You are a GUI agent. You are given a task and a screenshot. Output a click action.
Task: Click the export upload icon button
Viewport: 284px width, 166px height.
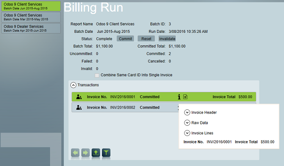(96, 153)
